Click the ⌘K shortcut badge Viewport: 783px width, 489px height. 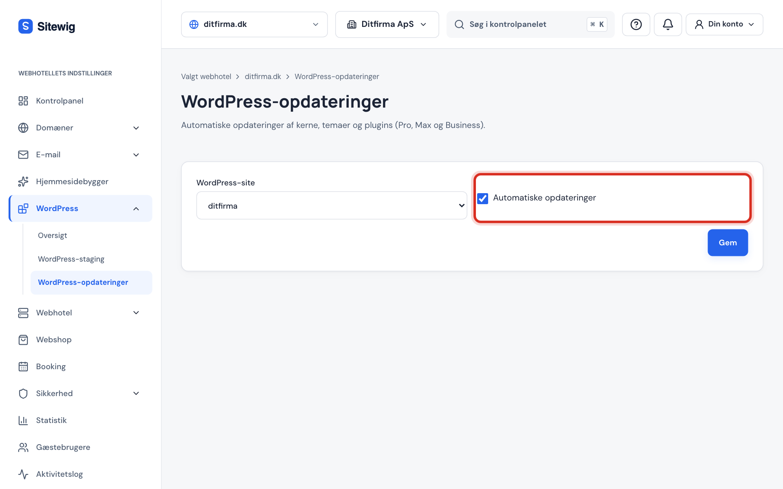[597, 24]
